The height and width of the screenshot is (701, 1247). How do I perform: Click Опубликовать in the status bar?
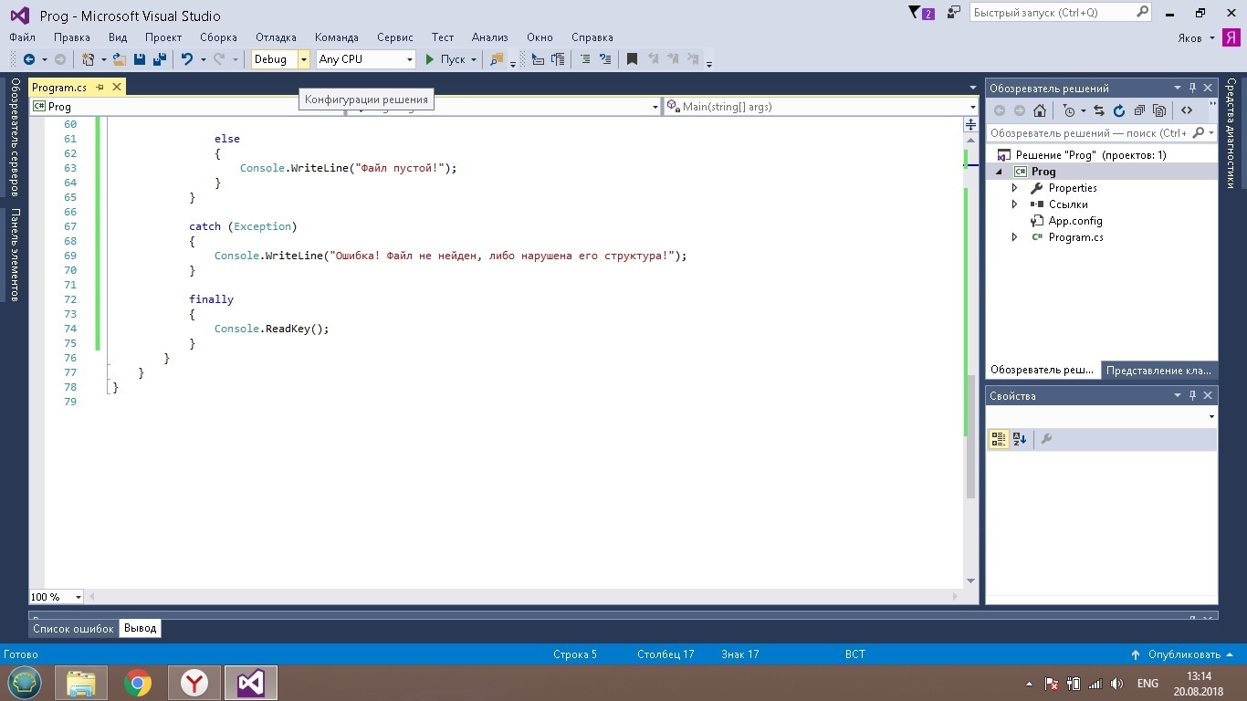[x=1182, y=654]
